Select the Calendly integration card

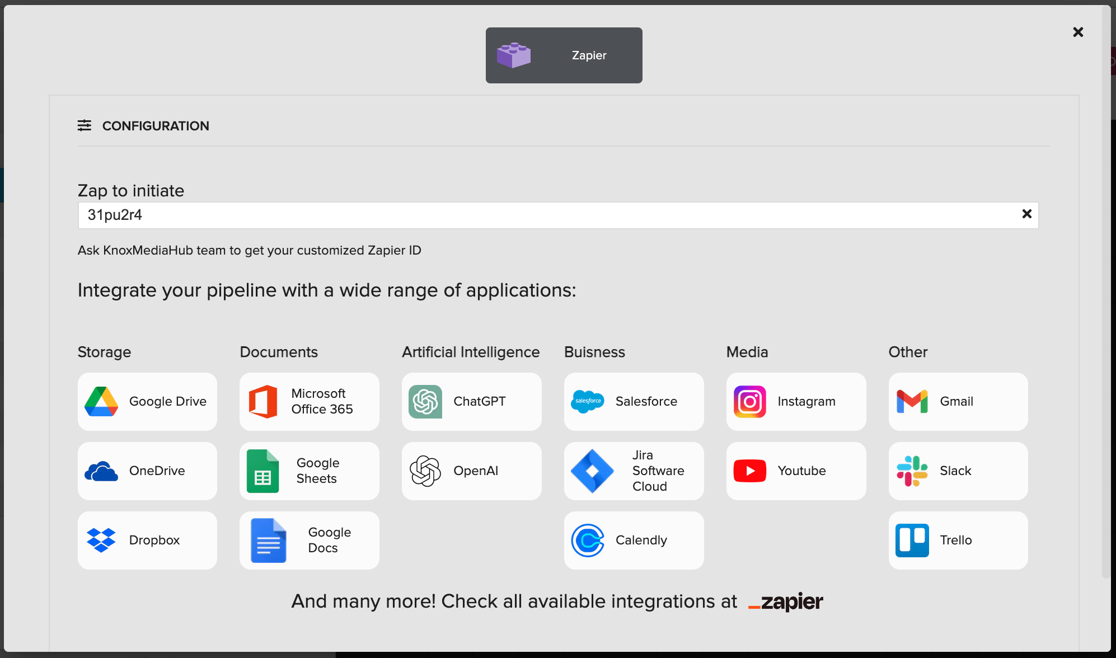tap(634, 540)
